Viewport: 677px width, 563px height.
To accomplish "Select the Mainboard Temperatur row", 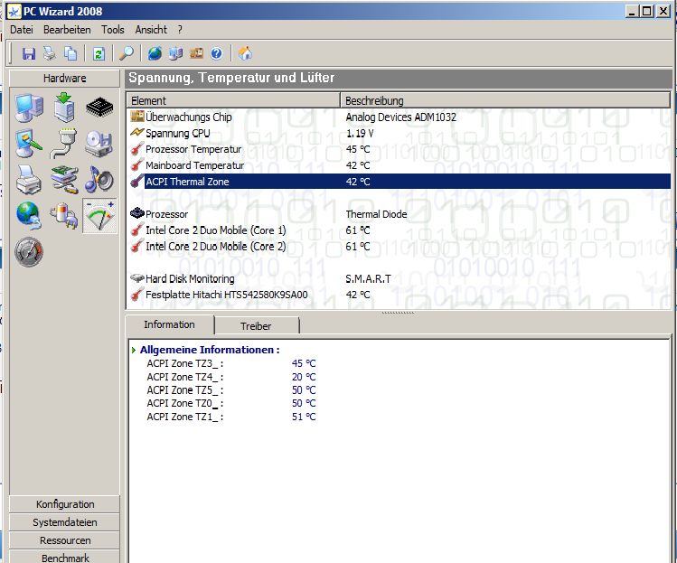I will click(399, 165).
